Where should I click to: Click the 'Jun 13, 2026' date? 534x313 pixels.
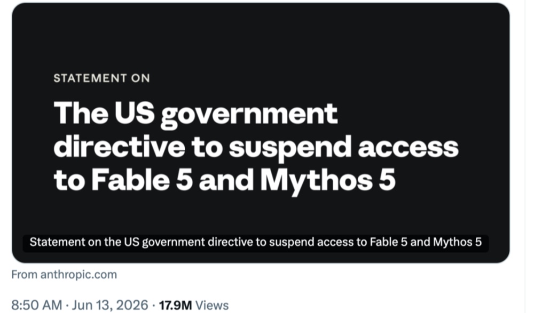(110, 305)
